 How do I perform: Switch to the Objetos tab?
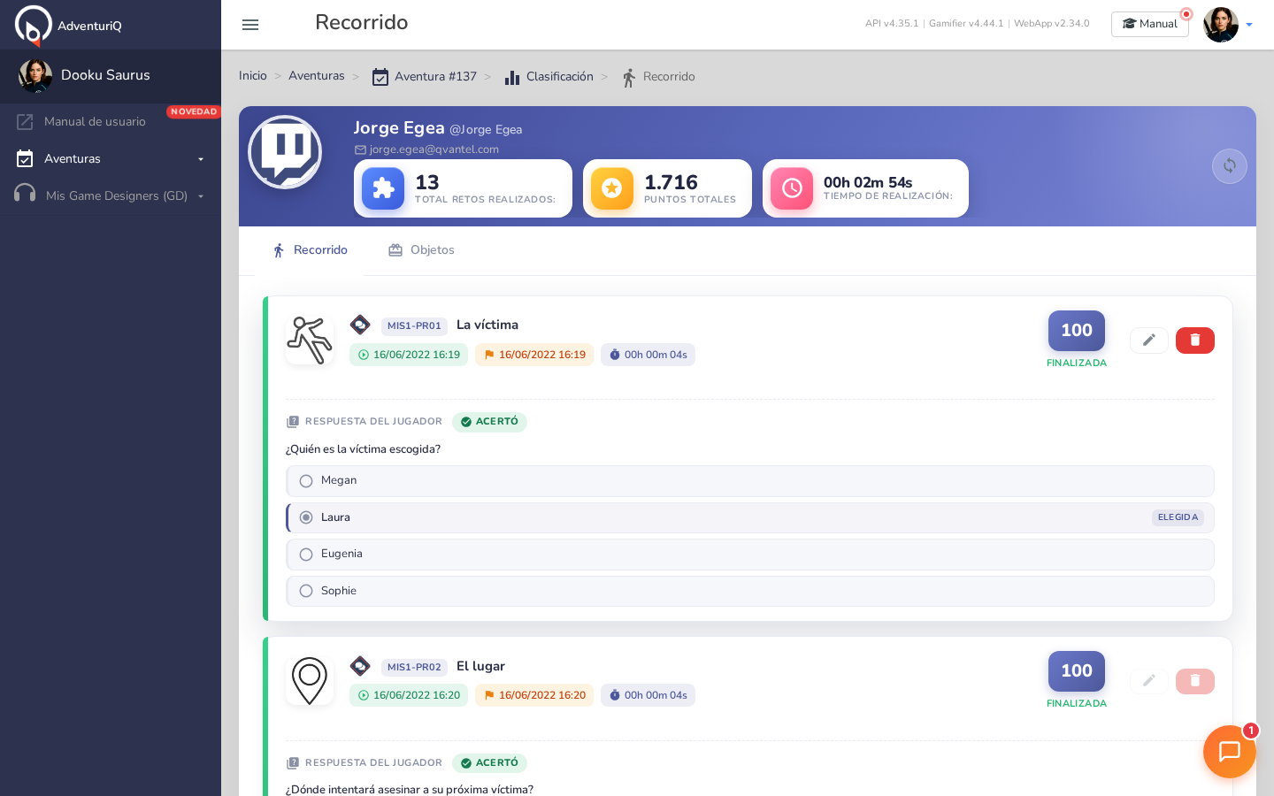[421, 250]
